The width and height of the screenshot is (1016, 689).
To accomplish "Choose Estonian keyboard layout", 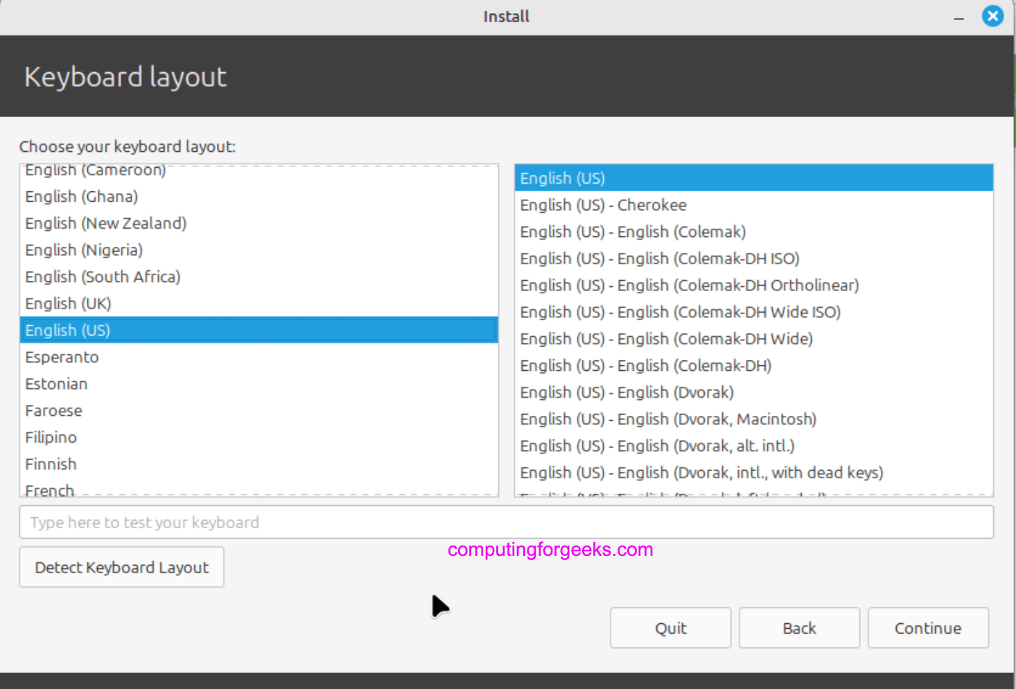I will [56, 383].
